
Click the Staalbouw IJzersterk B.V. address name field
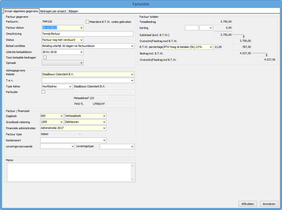(x=104, y=86)
